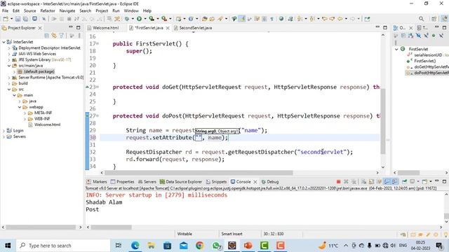Image resolution: width=449 pixels, height=252 pixels.
Task: Click the Open Type toolbar icon
Action: tap(204, 19)
